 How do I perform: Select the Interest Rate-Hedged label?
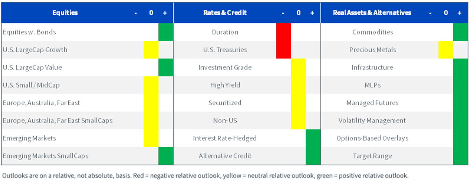[x=225, y=138]
